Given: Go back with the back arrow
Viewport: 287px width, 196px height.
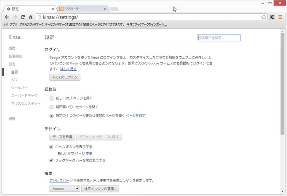Looking at the screenshot, I should coord(7,17).
